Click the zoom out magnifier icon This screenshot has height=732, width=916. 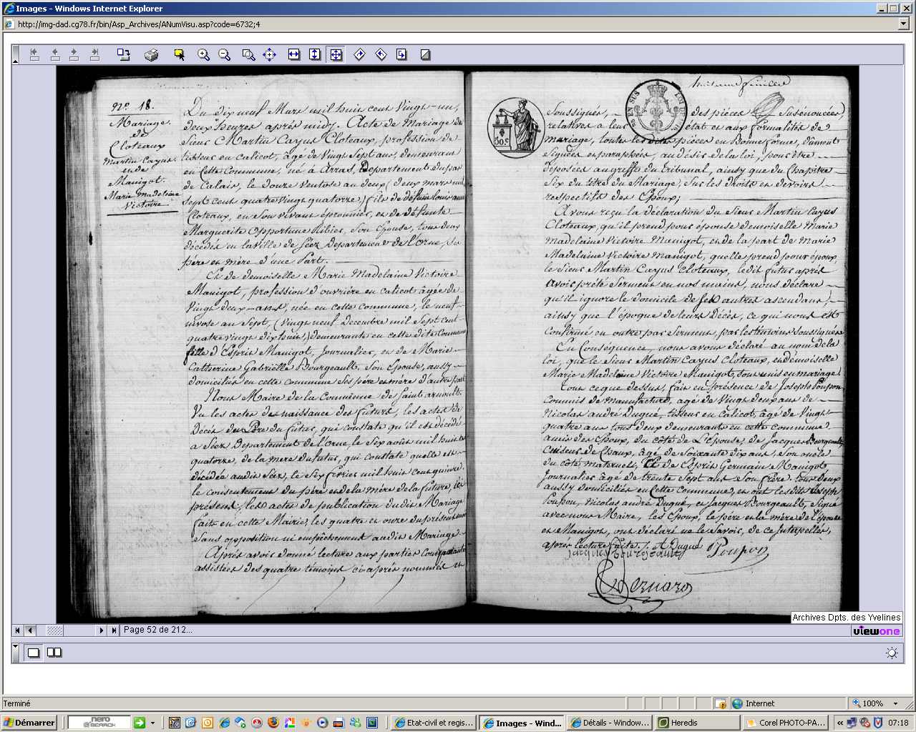tap(224, 54)
